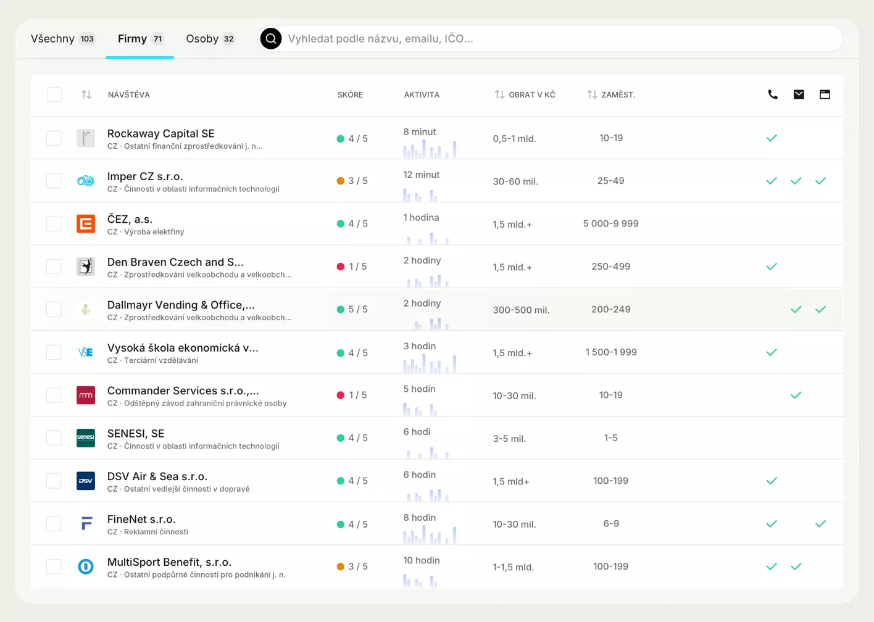Image resolution: width=874 pixels, height=622 pixels.
Task: Toggle the select-all header checkbox
Action: coord(54,94)
